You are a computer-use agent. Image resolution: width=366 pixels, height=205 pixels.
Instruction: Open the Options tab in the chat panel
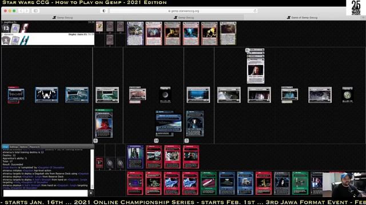[x=23, y=147]
